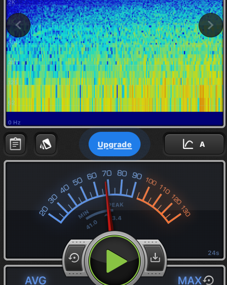Select the MAX reading label
Image resolution: width=227 pixels, height=285 pixels.
[189, 280]
